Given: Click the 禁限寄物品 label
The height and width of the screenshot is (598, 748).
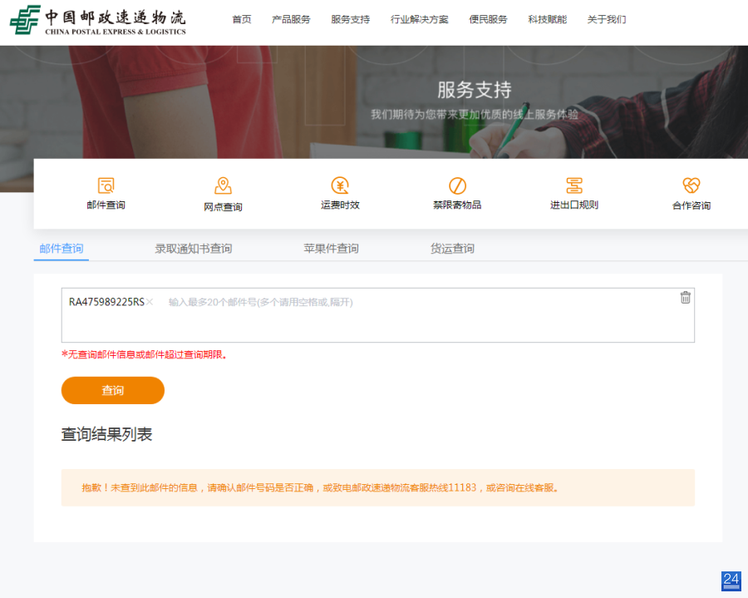Looking at the screenshot, I should (x=457, y=205).
